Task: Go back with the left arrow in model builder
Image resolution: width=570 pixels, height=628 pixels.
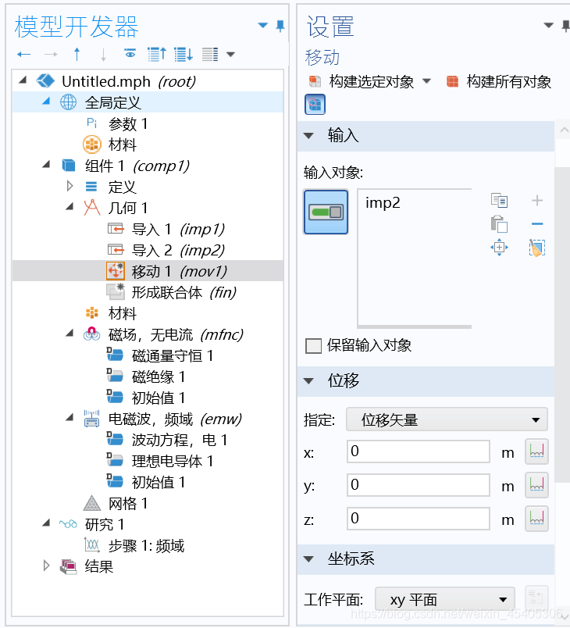Action: tap(24, 54)
